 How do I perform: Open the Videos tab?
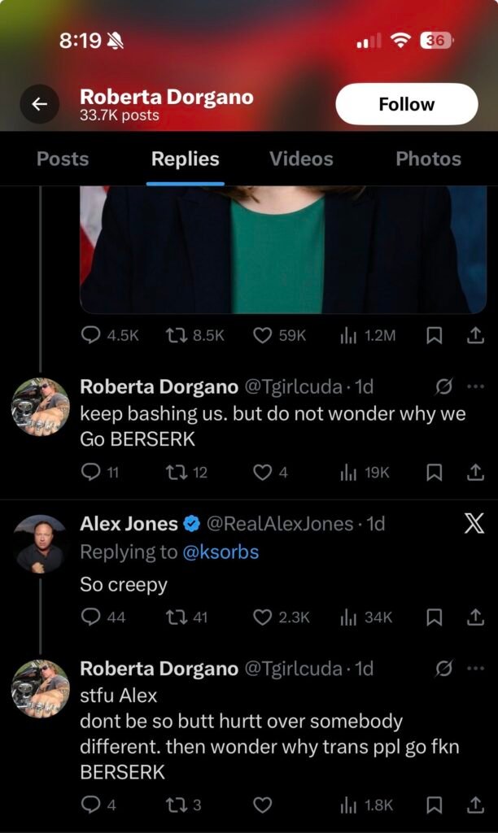tap(301, 159)
